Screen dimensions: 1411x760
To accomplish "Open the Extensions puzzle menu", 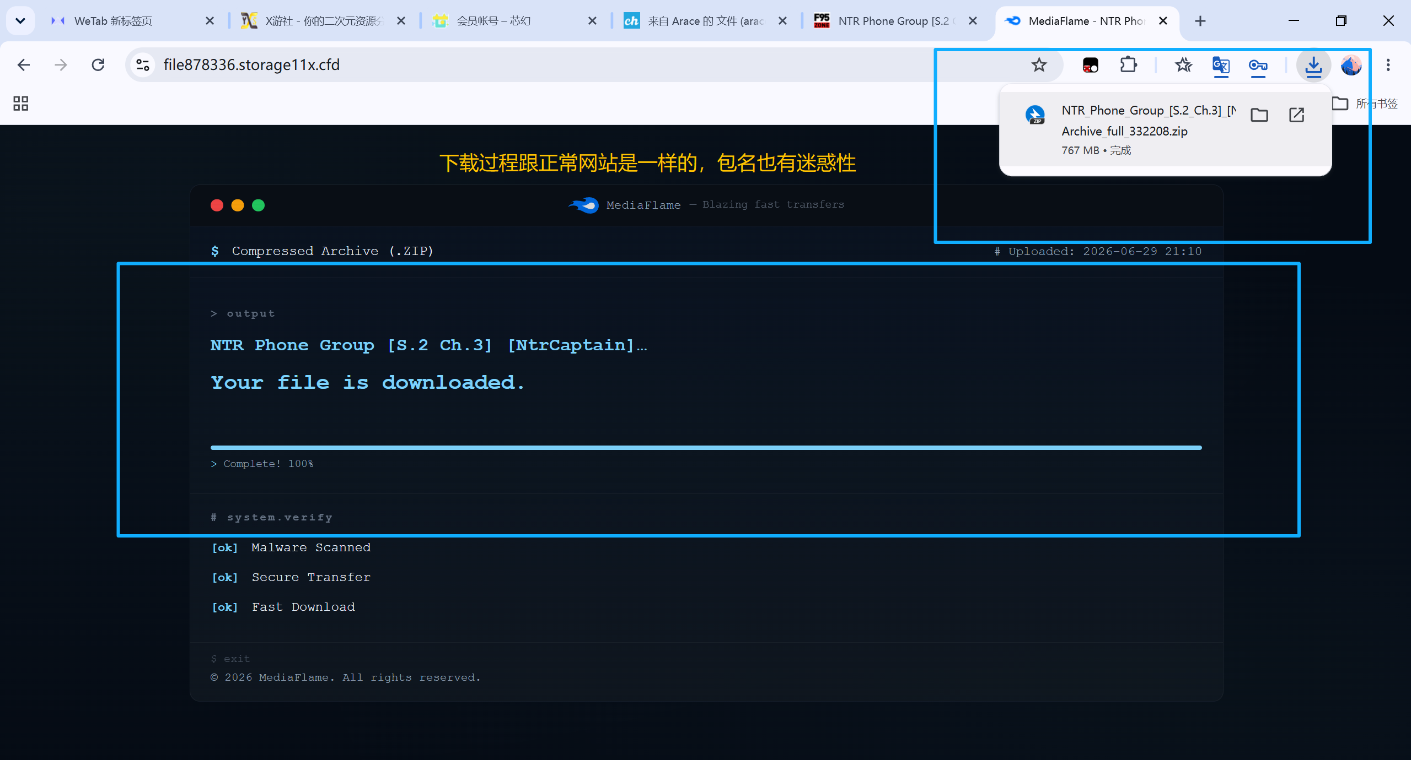I will pyautogui.click(x=1128, y=65).
